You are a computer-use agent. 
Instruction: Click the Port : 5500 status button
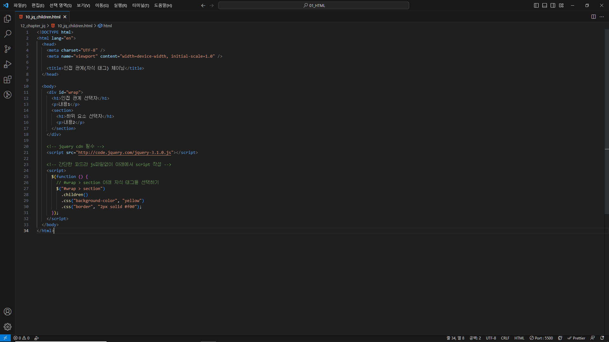point(541,338)
